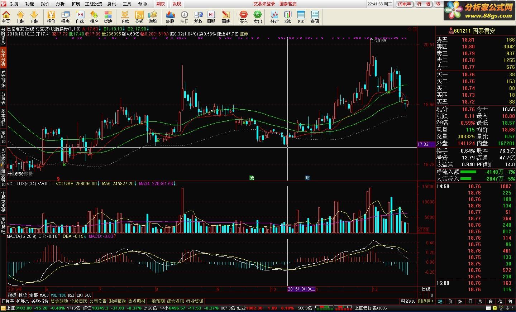Screen dimensions: 516x312
Task: Open 基本资料 left sidebar tab
Action: tap(3, 118)
